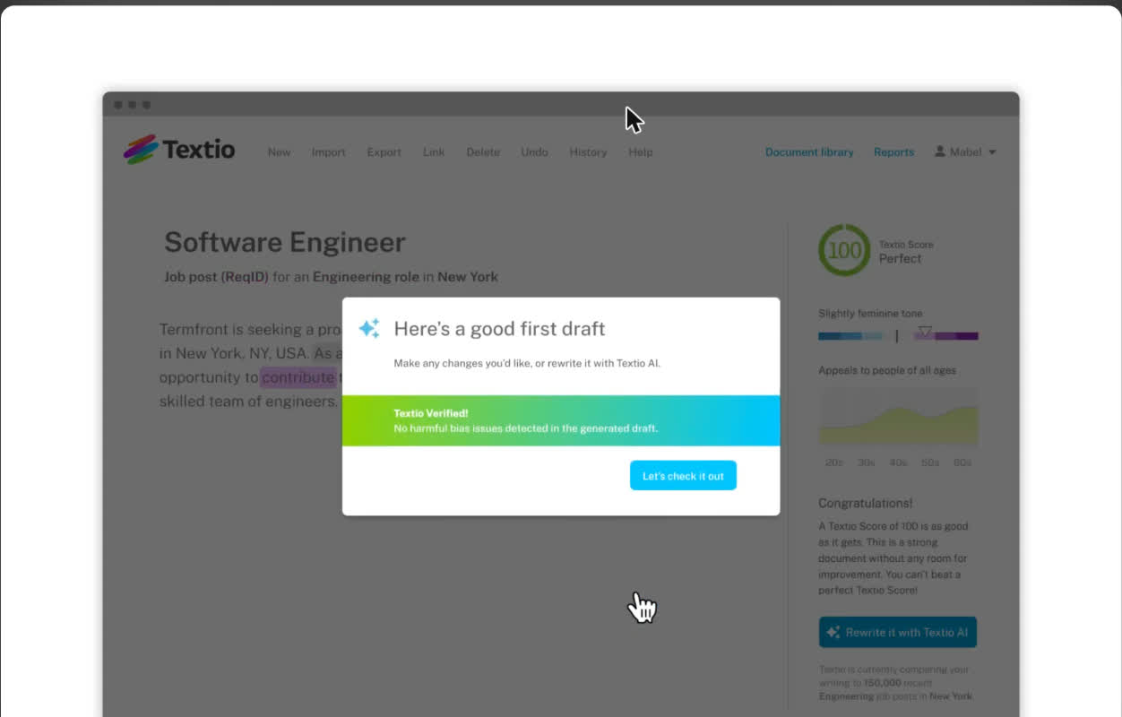Click Rewrite it with Textio AI button

point(898,632)
